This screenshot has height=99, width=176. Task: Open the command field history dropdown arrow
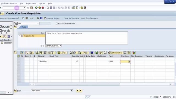click(x=24, y=8)
